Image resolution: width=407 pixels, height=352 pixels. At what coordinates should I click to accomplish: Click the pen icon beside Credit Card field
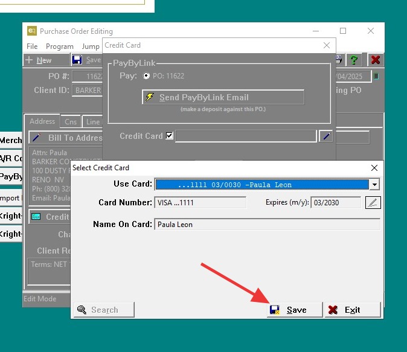point(326,136)
